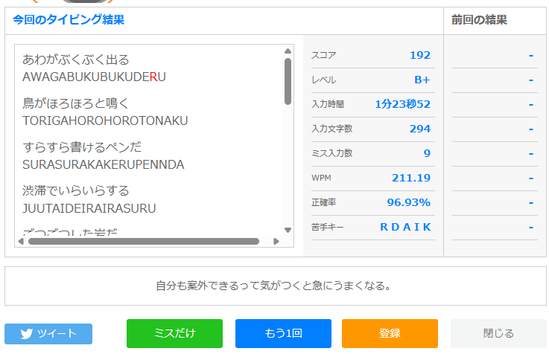549x357 pixels.
Task: Click the もう1回 blue retry button
Action: 283,334
